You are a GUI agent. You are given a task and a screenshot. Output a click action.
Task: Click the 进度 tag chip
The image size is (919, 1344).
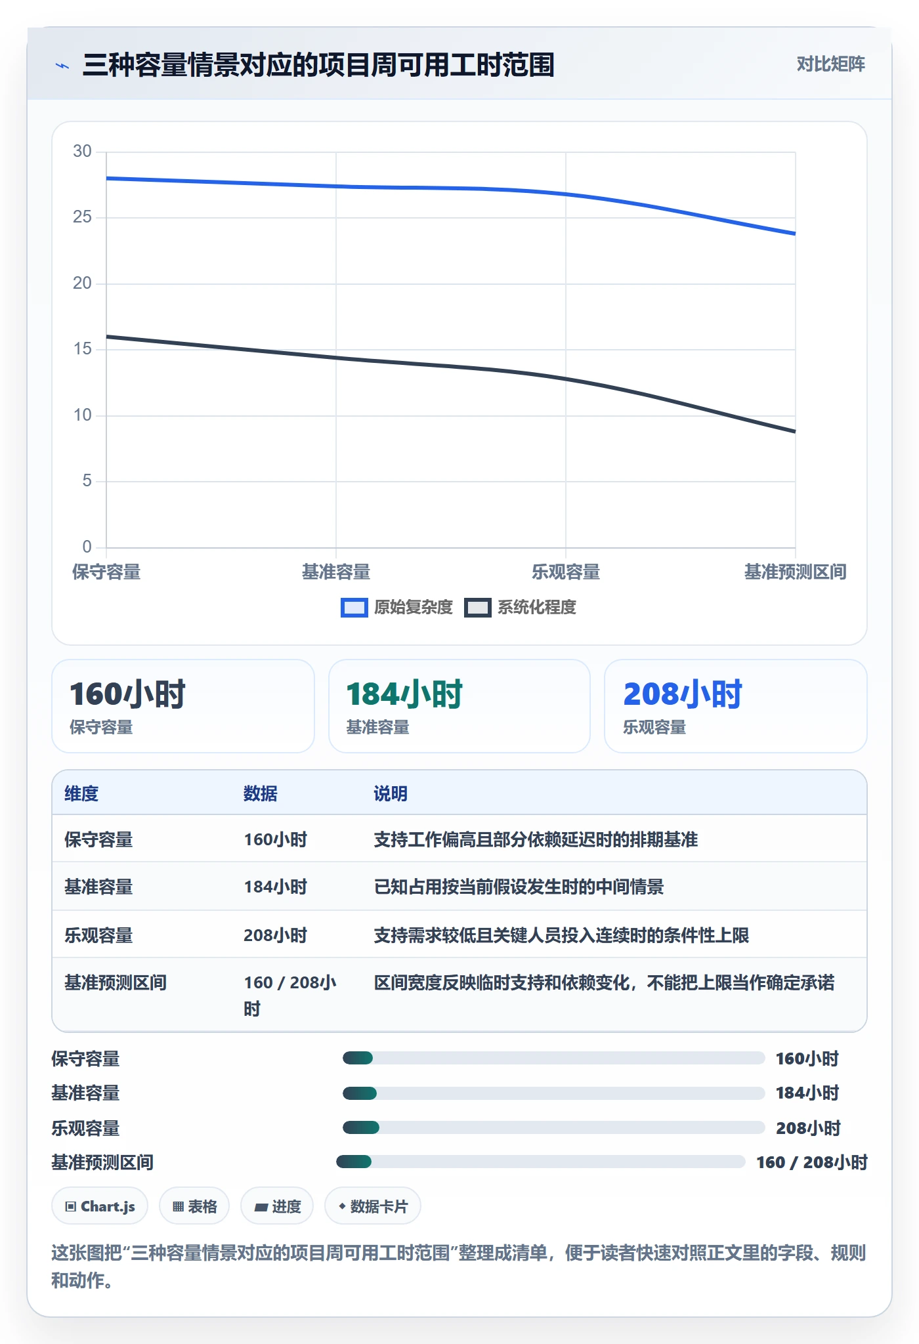277,1206
